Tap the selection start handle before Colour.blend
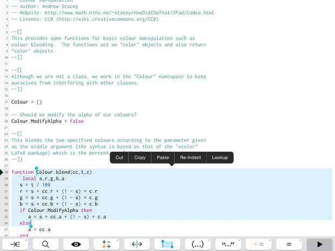 pos(37,168)
